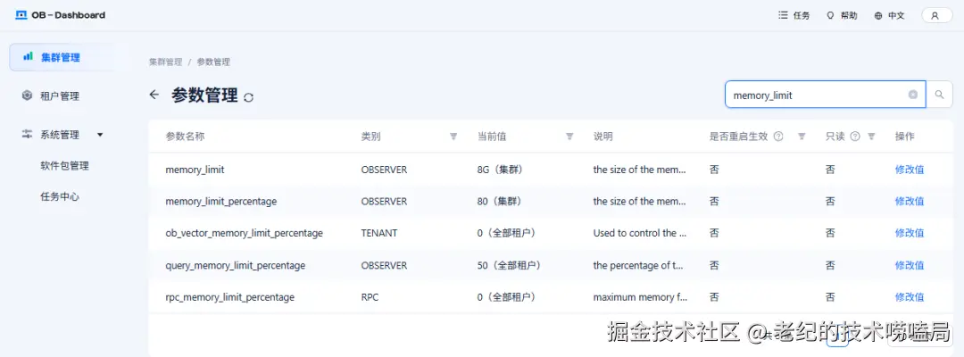Click the ob_vector_memory_limit_percentage name

pyautogui.click(x=244, y=233)
